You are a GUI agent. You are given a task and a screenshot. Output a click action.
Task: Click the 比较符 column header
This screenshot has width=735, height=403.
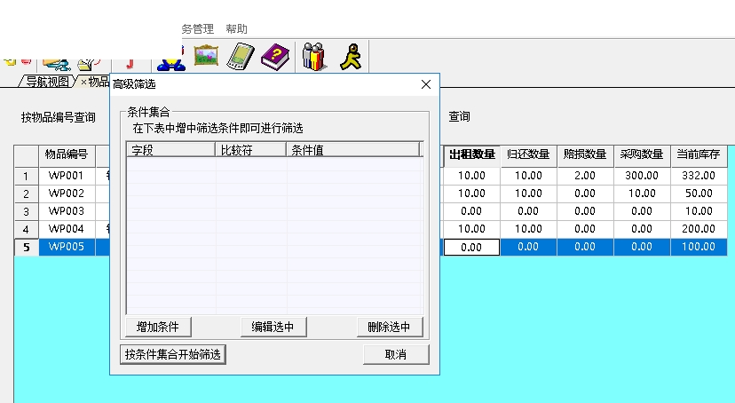pyautogui.click(x=251, y=150)
